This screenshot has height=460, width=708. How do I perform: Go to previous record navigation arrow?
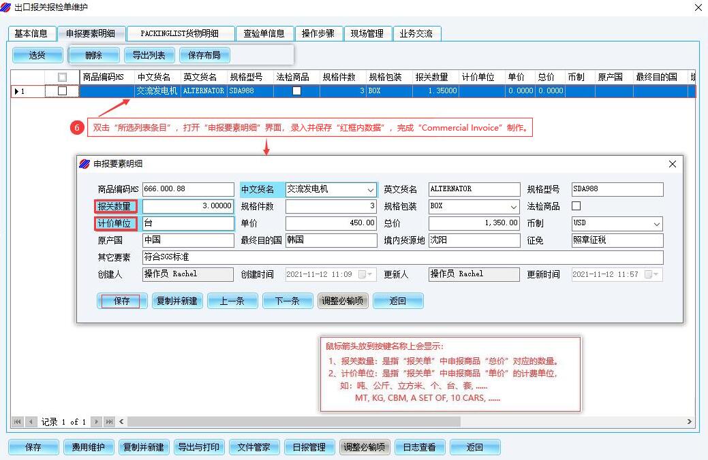pos(31,422)
